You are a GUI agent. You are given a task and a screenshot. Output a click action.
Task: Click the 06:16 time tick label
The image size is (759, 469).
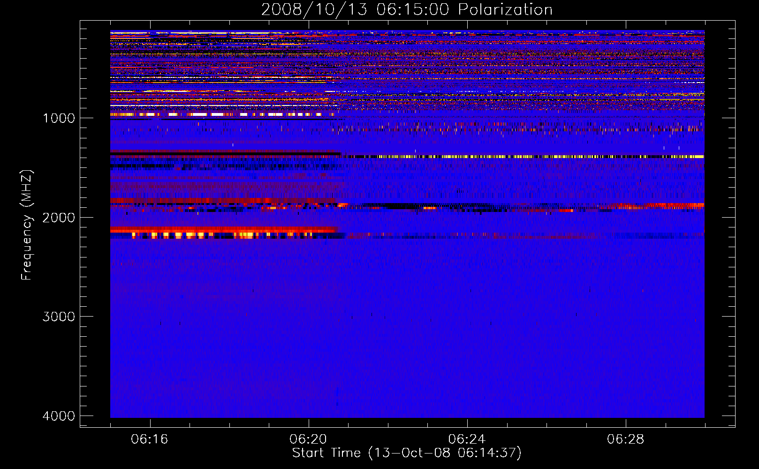(x=150, y=439)
